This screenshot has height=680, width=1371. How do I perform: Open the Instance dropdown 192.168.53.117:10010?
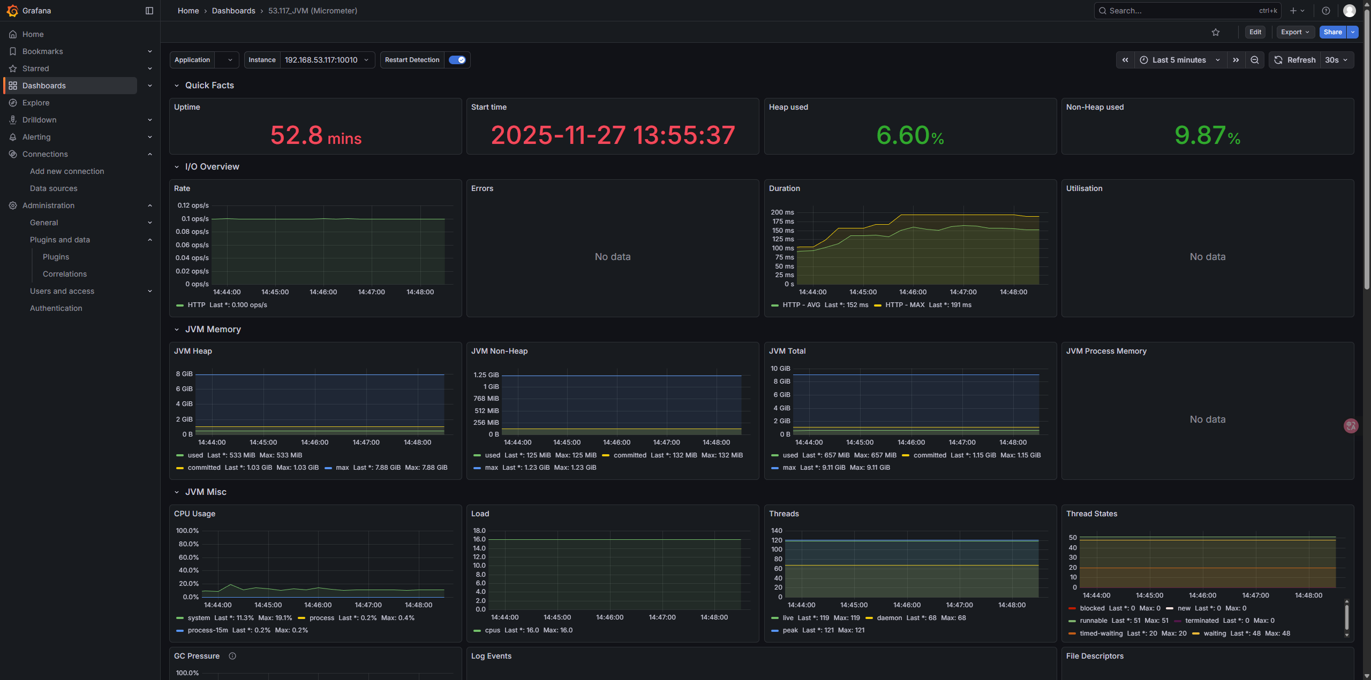pyautogui.click(x=326, y=60)
